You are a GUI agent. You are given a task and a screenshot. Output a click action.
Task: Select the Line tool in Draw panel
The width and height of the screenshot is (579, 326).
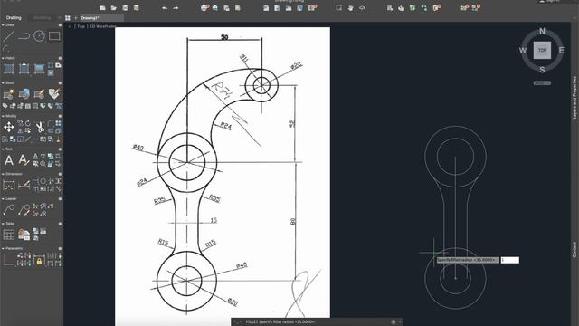pos(9,36)
